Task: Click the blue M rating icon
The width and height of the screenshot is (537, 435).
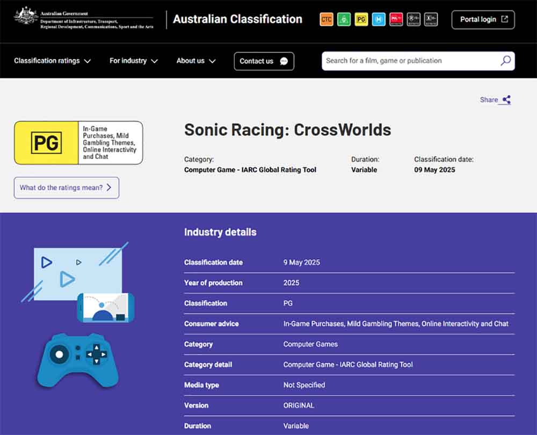Action: [379, 19]
